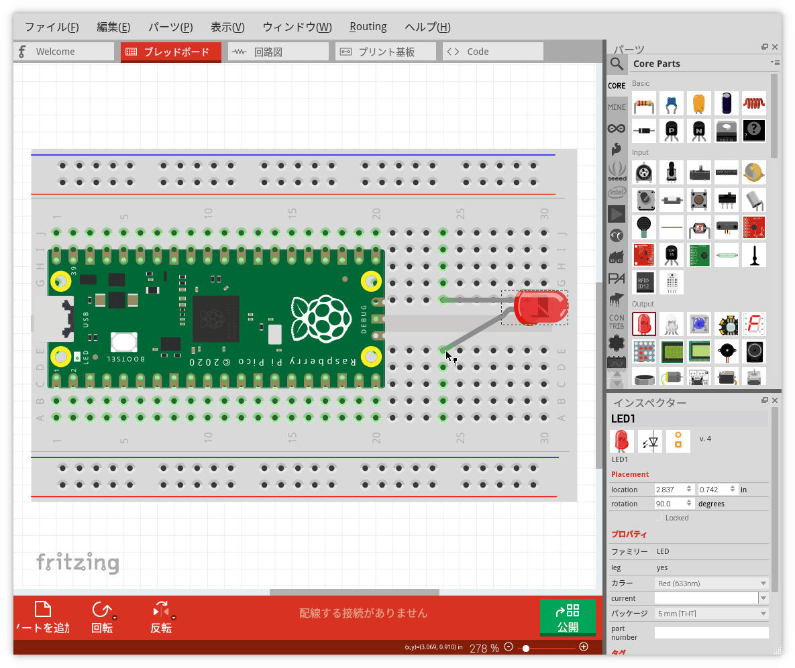The image size is (795, 668).
Task: Choose the piezo buzzer part in Output
Action: click(727, 351)
